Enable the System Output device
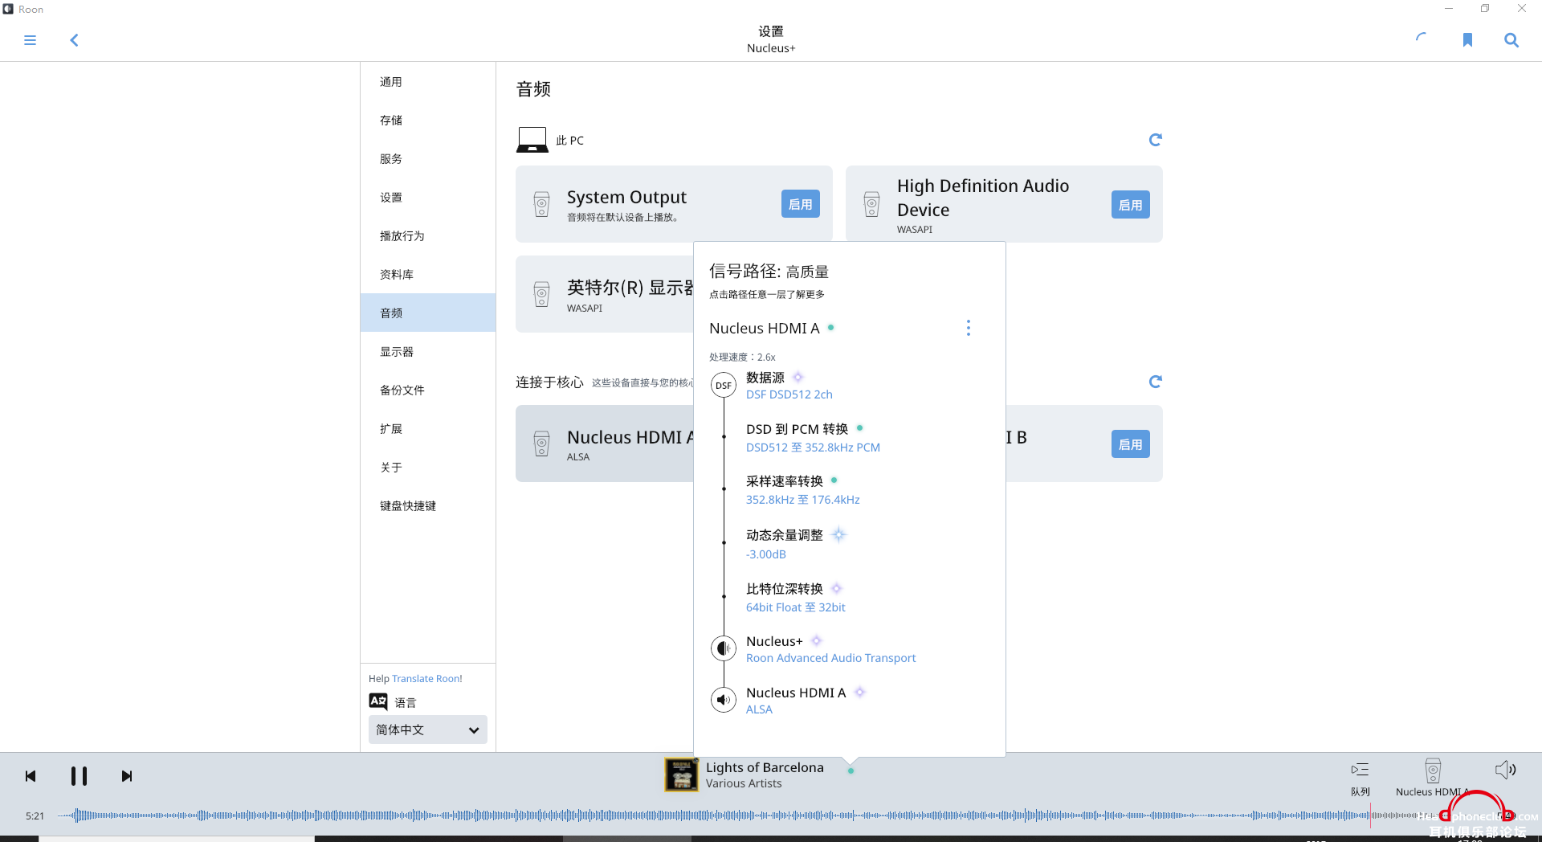Screen dimensions: 1542x842 point(801,204)
